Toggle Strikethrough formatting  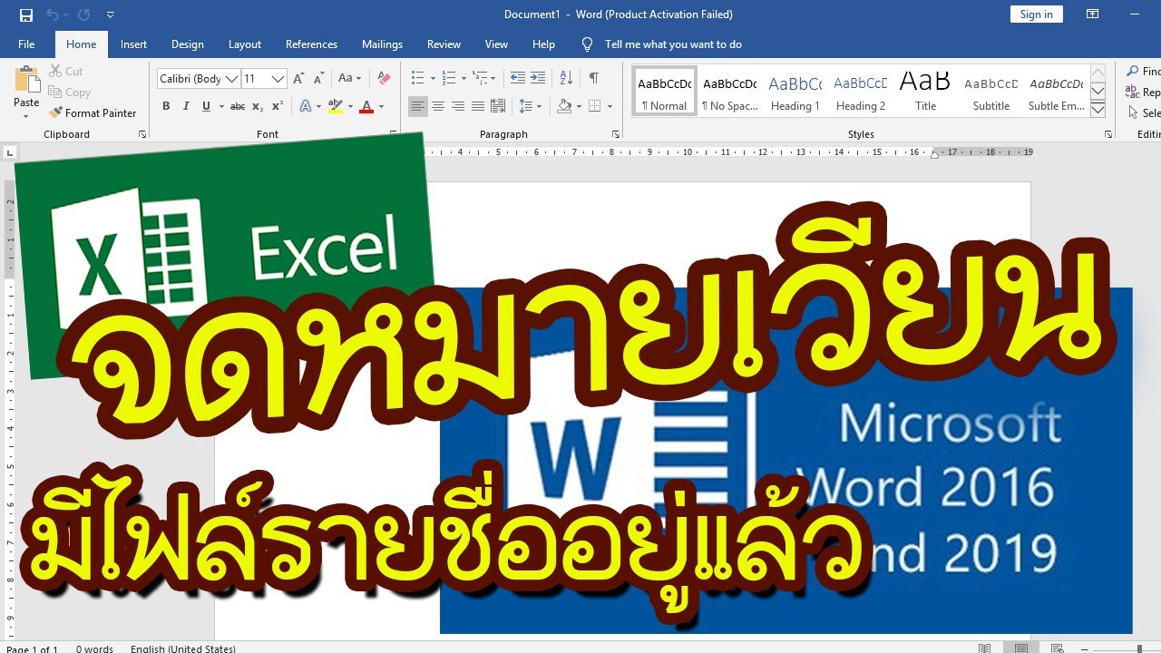(238, 107)
